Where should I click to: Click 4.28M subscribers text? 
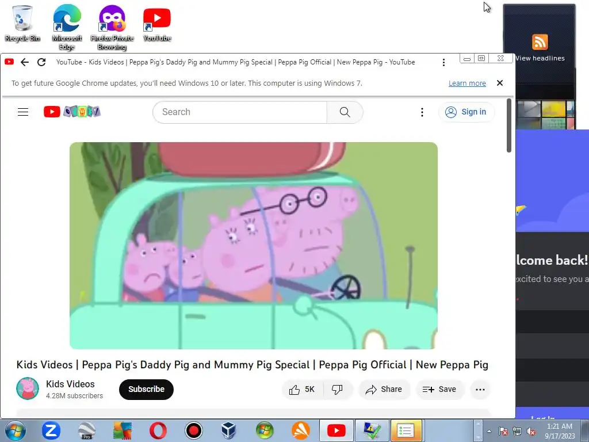(x=74, y=396)
